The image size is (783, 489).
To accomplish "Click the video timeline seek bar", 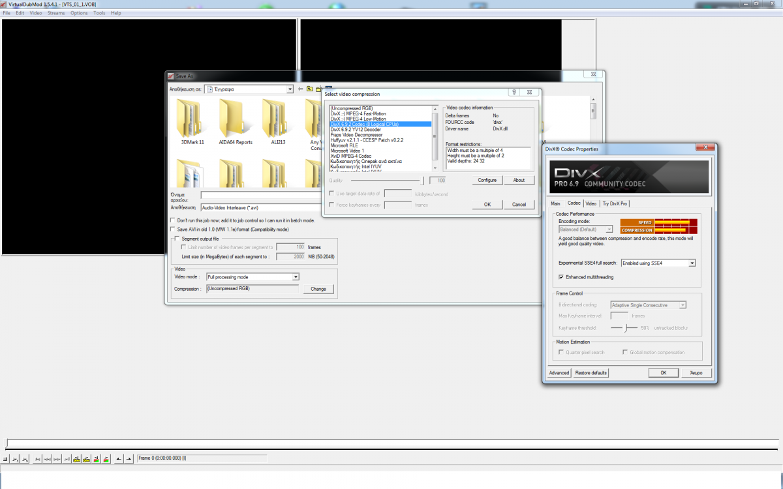I will [x=391, y=445].
